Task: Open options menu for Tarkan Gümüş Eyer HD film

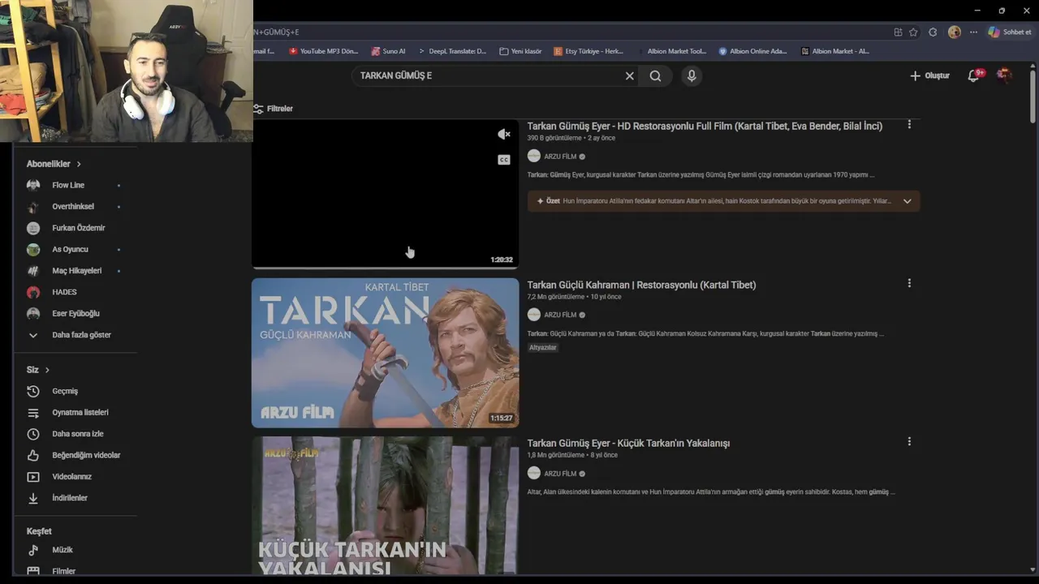Action: click(909, 124)
